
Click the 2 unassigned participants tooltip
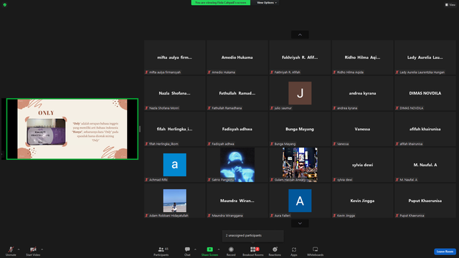253,236
